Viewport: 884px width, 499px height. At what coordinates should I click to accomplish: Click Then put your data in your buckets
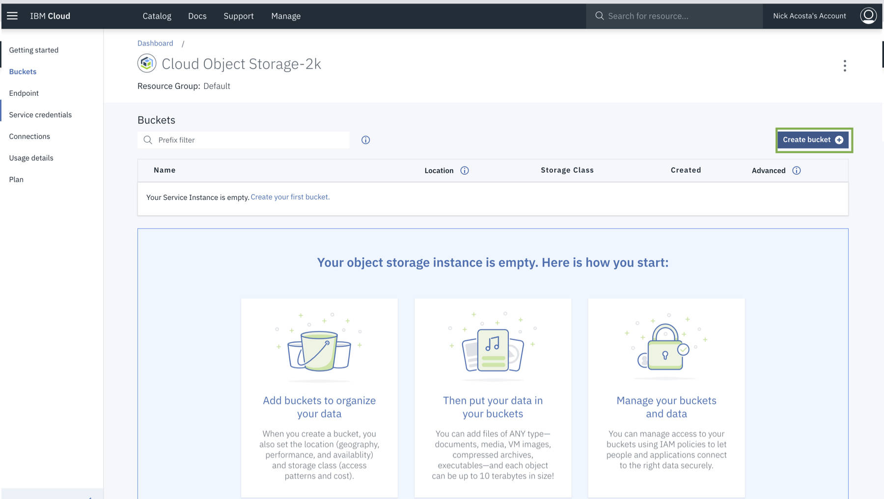[493, 407]
